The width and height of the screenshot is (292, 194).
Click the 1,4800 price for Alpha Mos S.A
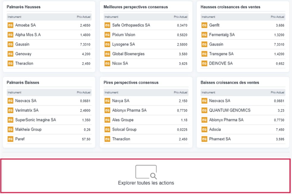85,35
